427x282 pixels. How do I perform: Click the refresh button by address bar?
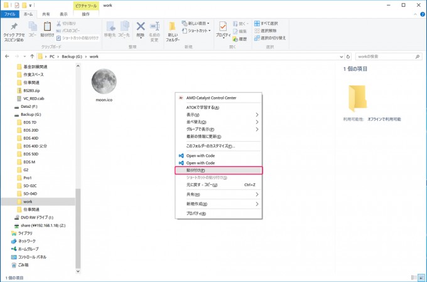[348, 56]
